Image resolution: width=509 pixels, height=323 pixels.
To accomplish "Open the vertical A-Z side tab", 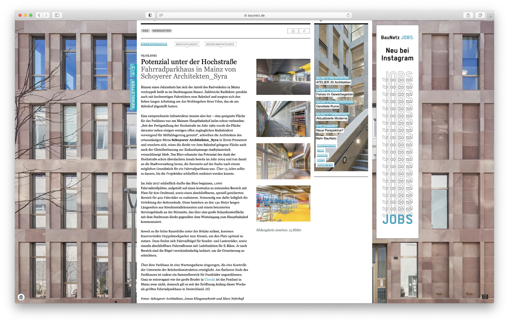I will [x=133, y=70].
